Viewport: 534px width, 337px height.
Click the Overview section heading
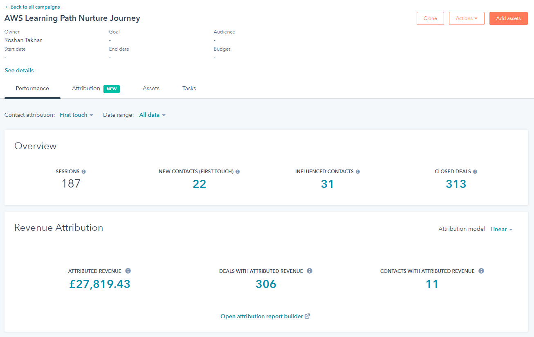36,146
